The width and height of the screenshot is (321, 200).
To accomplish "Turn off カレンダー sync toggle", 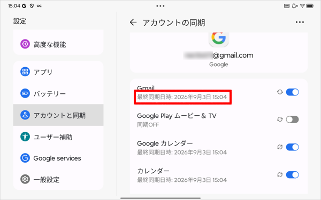I will click(292, 175).
